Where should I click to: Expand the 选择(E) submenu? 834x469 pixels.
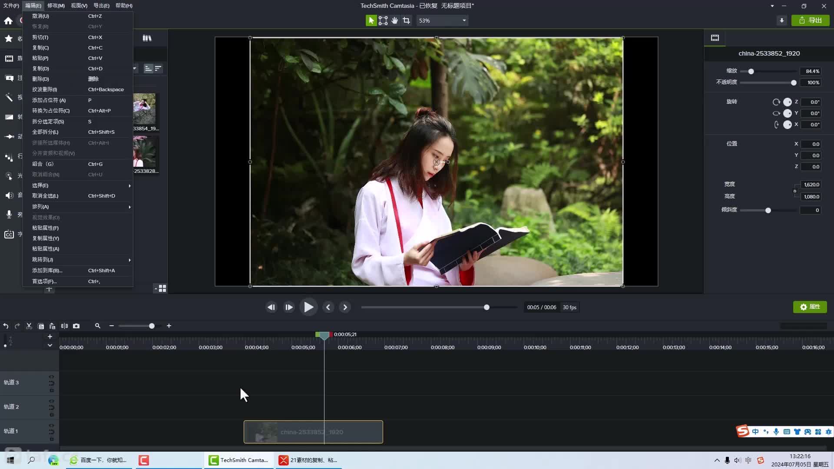78,185
